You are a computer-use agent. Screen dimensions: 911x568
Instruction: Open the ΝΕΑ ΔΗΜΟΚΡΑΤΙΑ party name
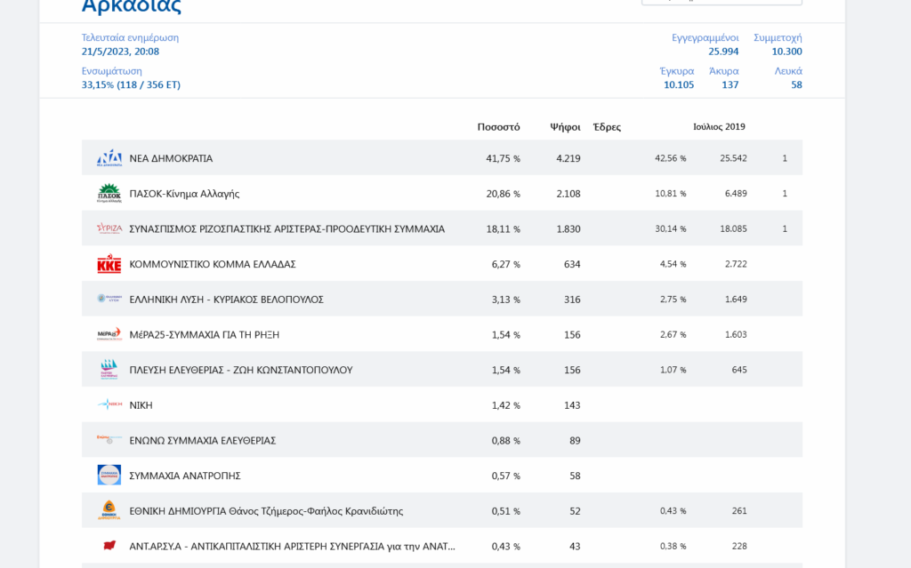click(x=171, y=158)
